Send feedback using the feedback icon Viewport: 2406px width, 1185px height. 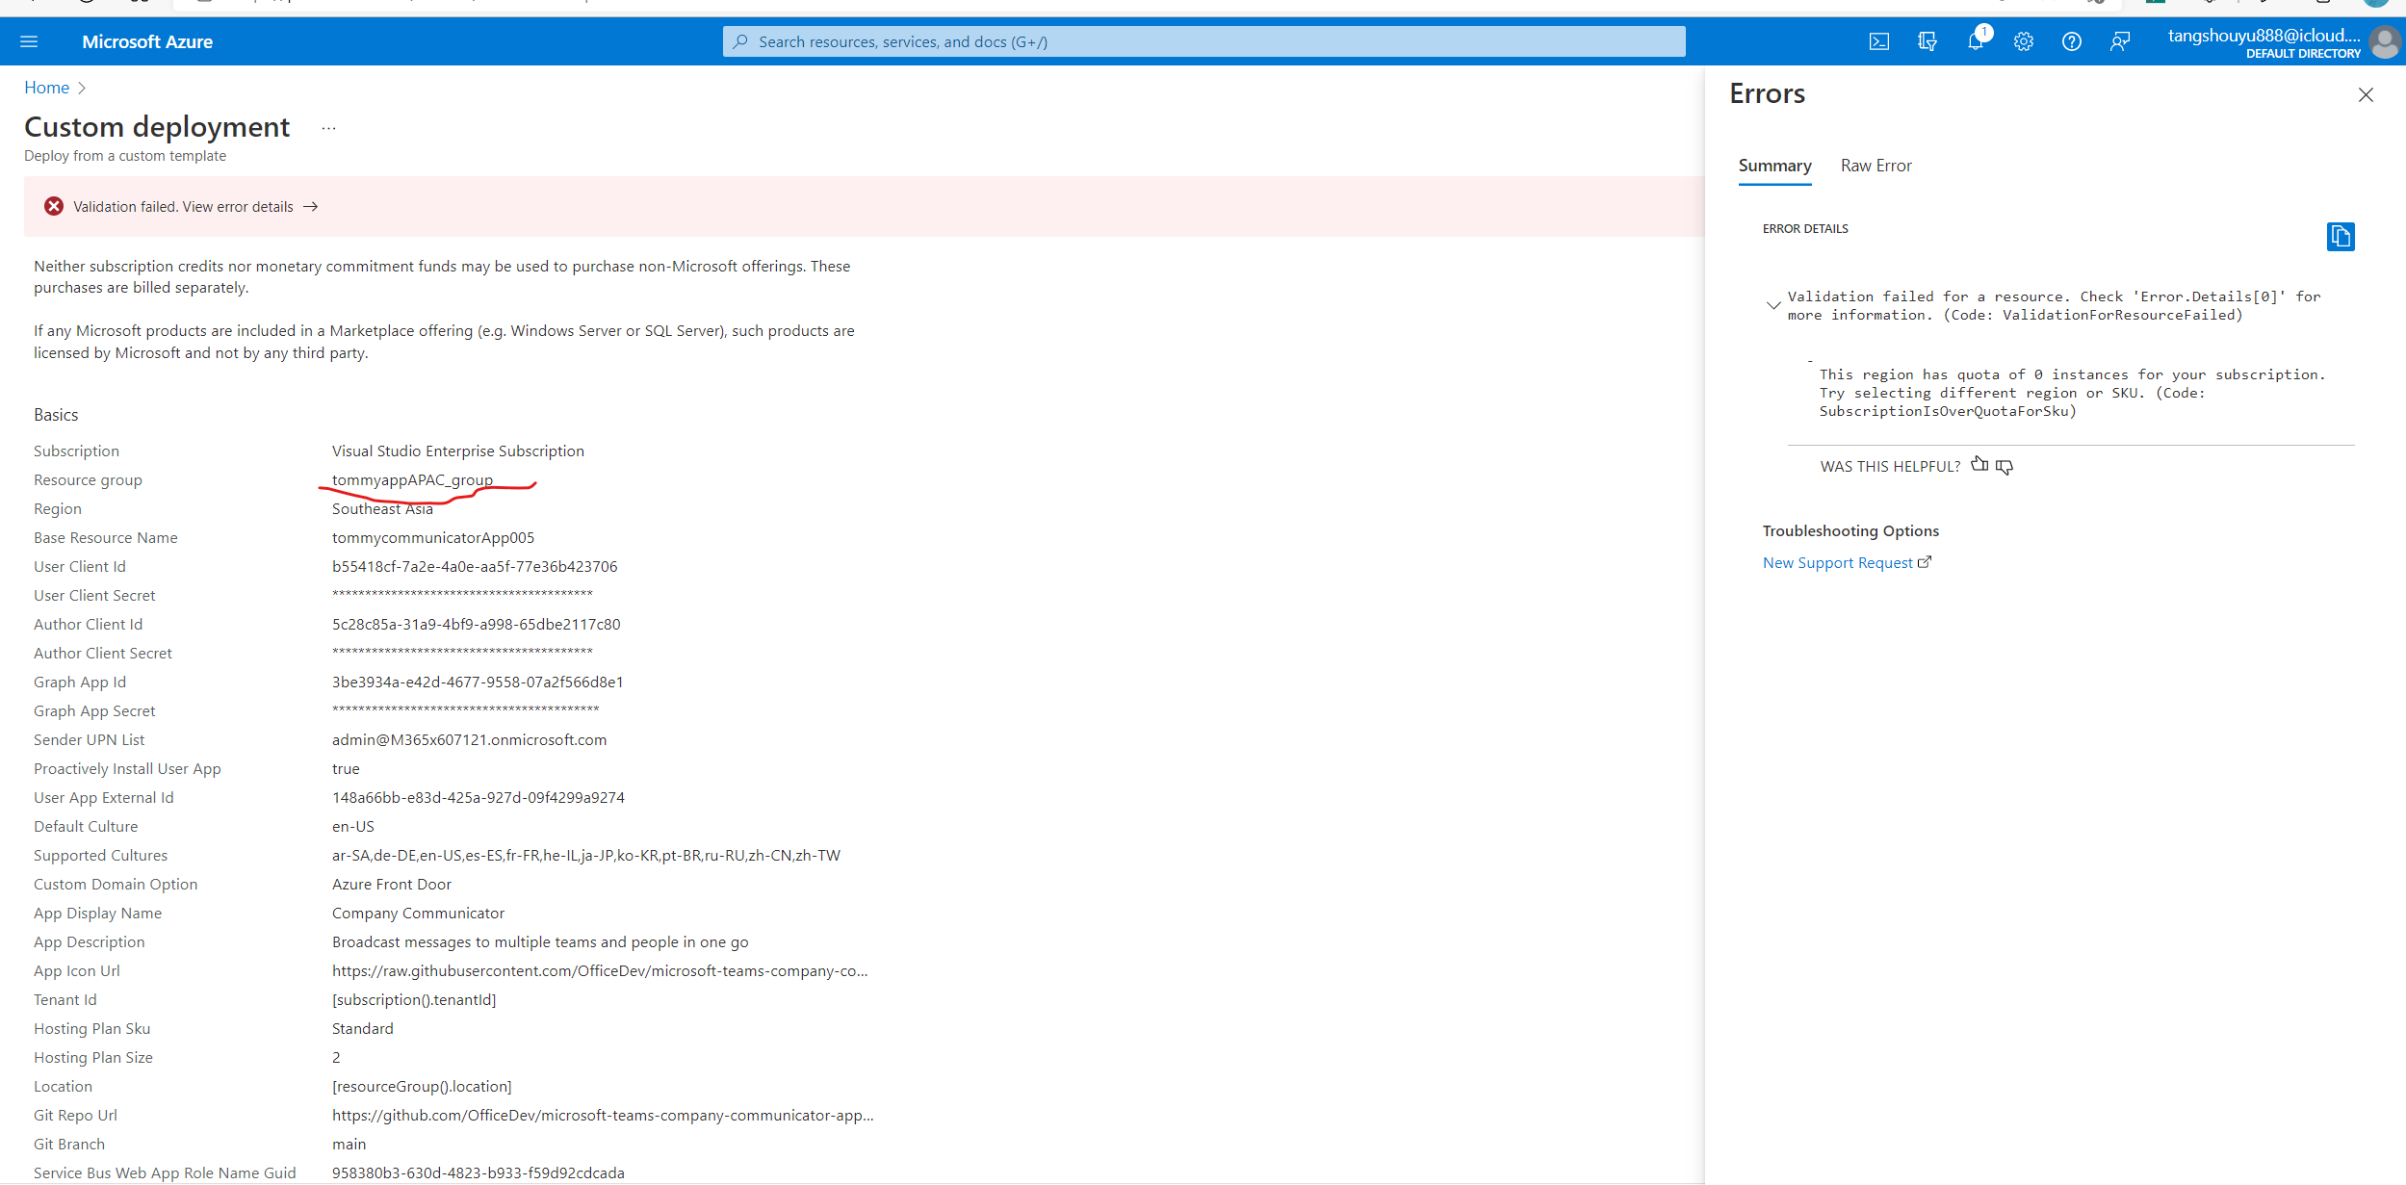[2121, 40]
